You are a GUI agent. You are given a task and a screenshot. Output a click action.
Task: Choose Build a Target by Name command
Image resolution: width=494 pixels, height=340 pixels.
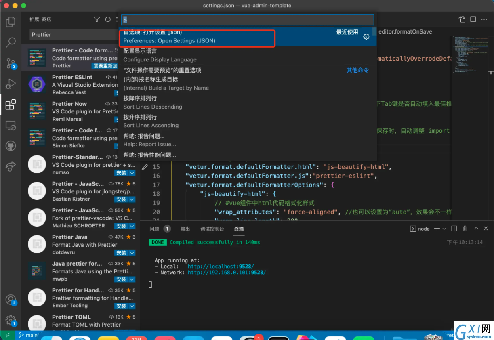[x=248, y=84]
